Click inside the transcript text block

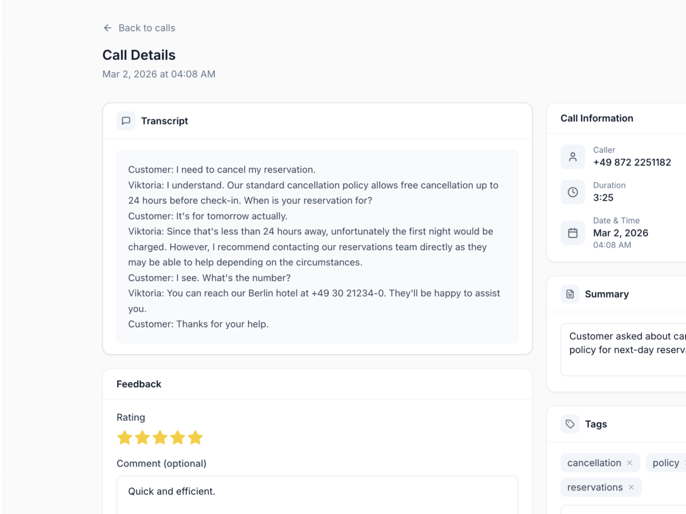317,247
